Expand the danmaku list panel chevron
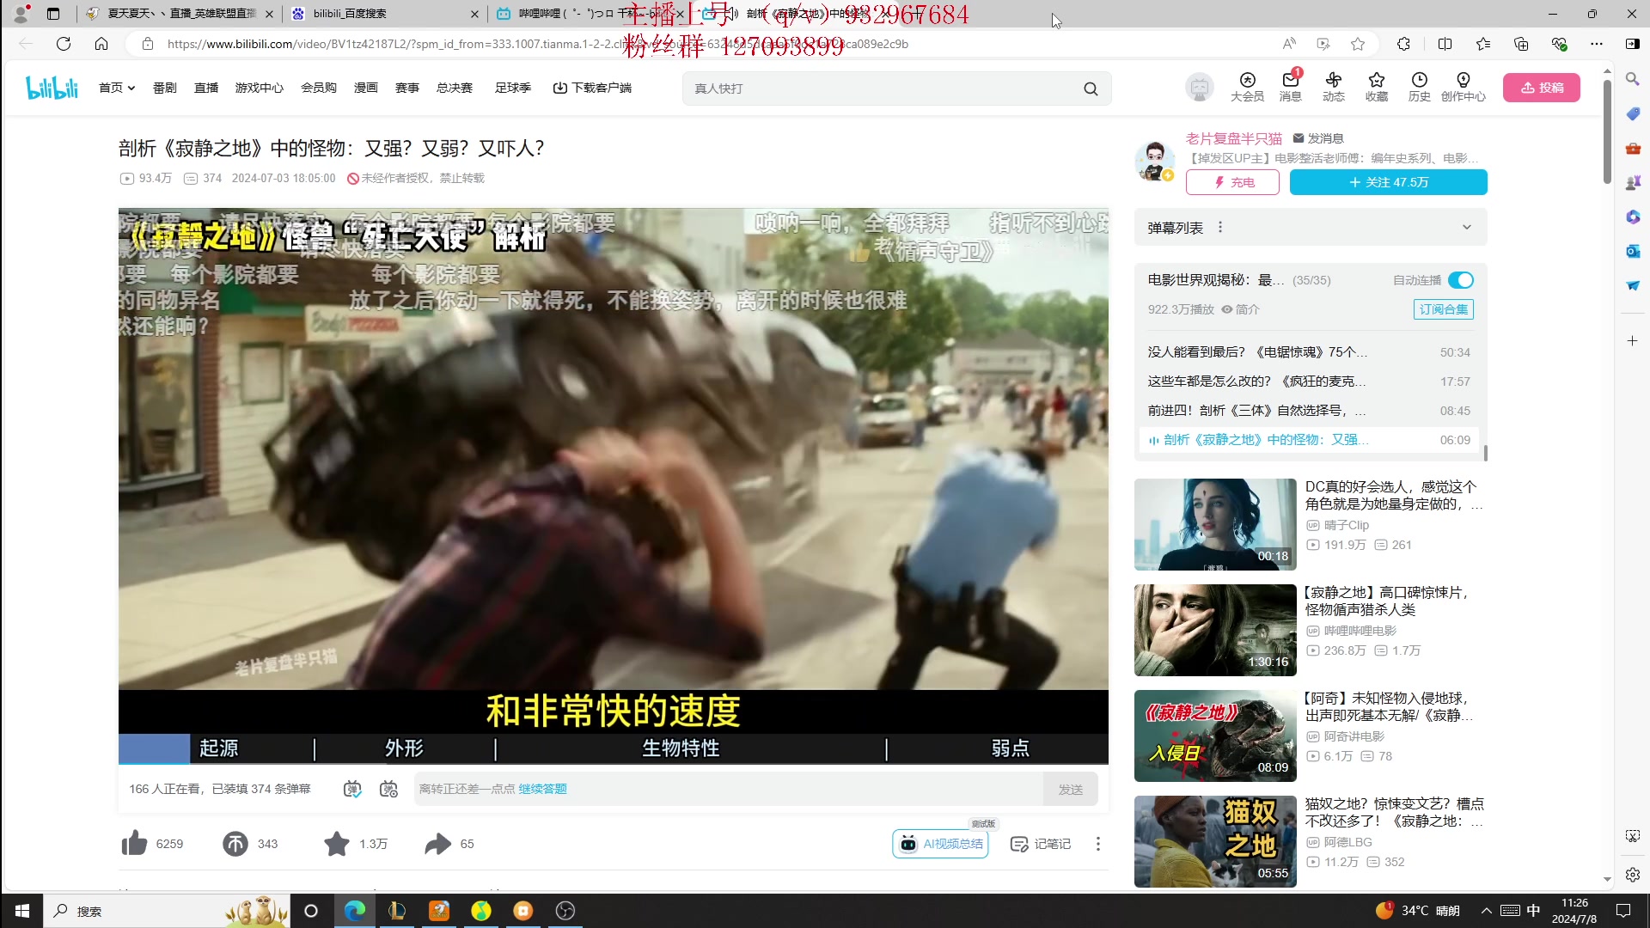1650x928 pixels. pyautogui.click(x=1467, y=228)
